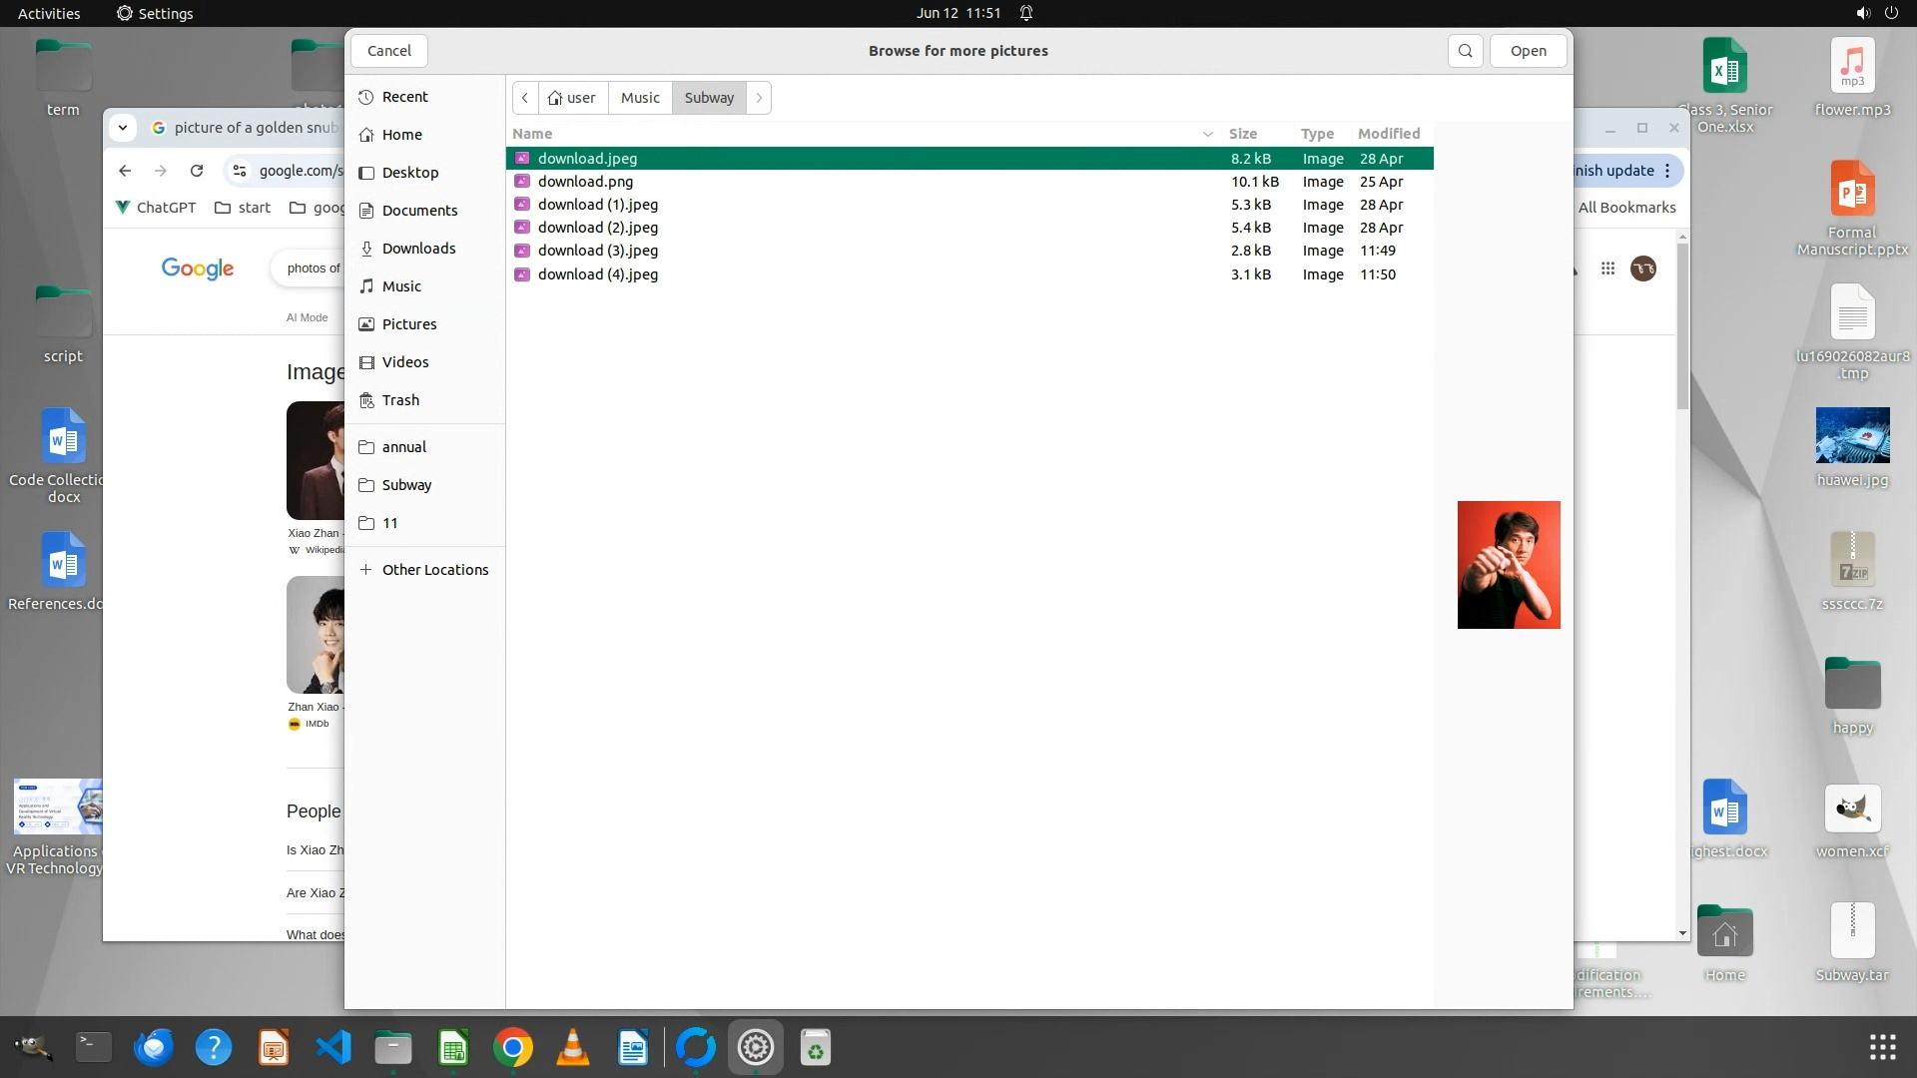Open Google Chrome from the dock
Screen dimensions: 1917x1078
tap(513, 1048)
